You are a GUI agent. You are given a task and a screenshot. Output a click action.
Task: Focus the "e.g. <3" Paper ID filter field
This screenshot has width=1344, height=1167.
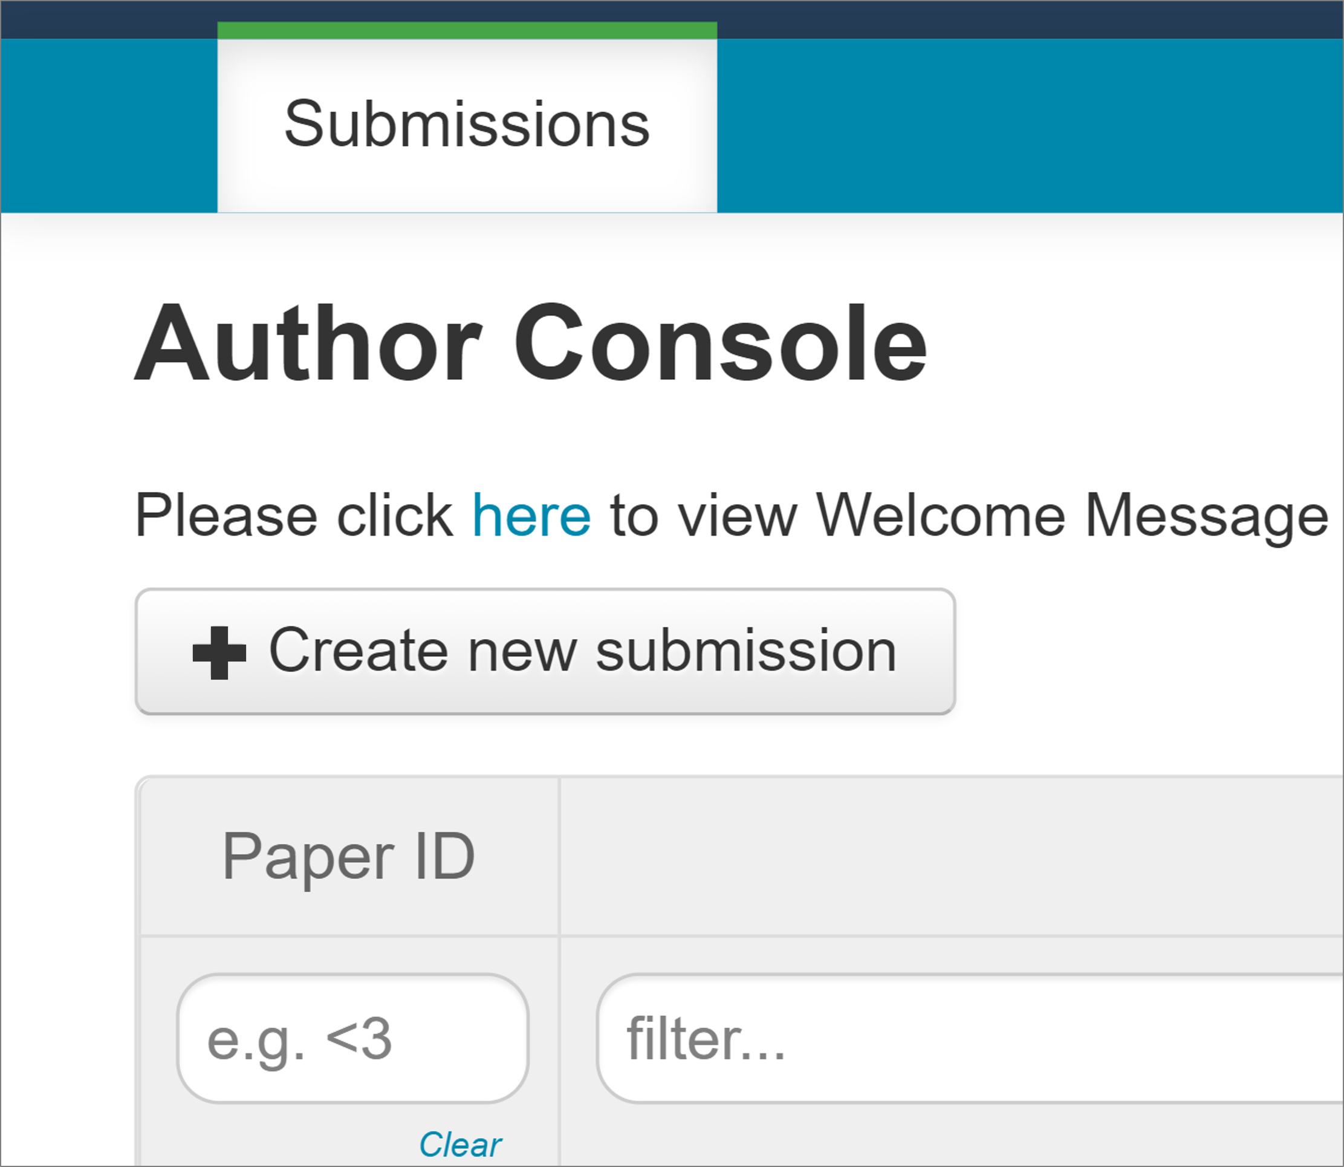352,1039
